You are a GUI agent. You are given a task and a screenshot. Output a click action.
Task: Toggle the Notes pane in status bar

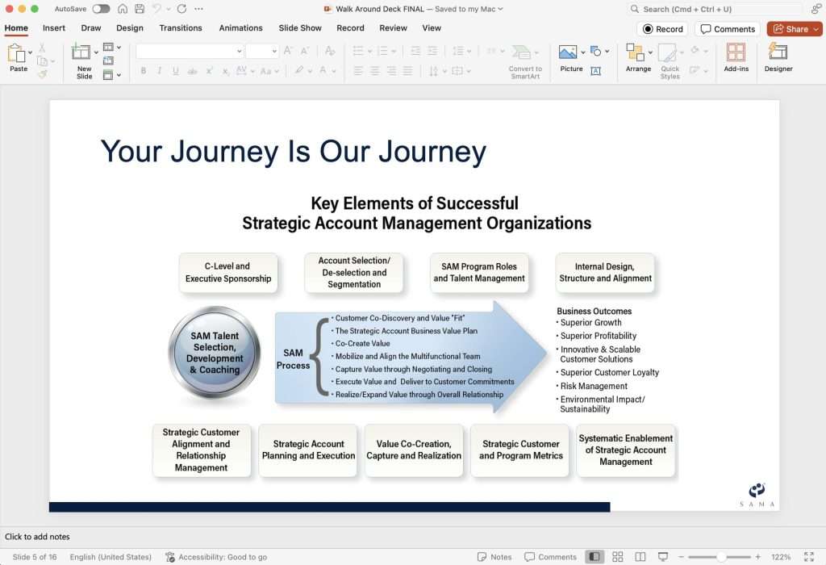[x=494, y=557]
